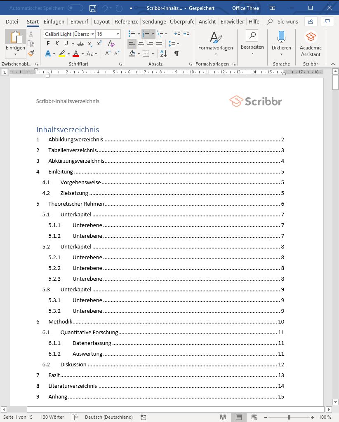
Task: Toggle bold formatting with the F icon
Action: click(48, 43)
